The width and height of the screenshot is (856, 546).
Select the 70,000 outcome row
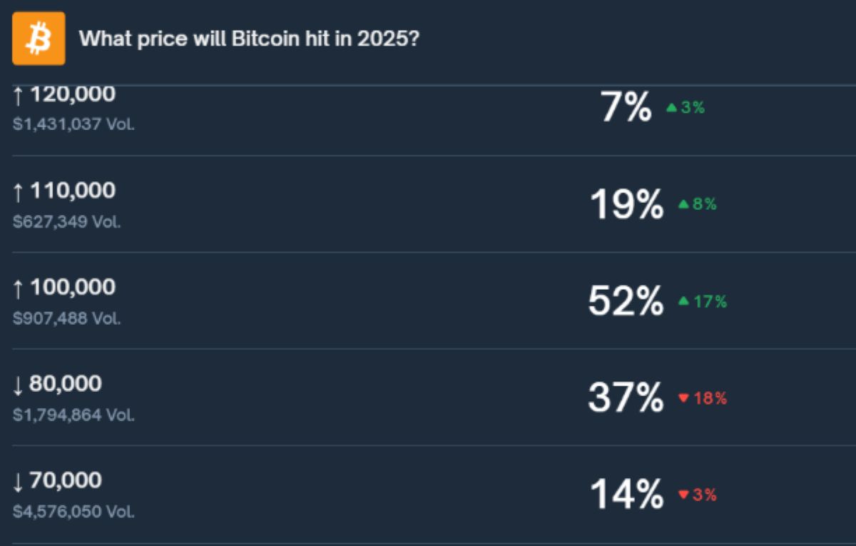(x=428, y=492)
